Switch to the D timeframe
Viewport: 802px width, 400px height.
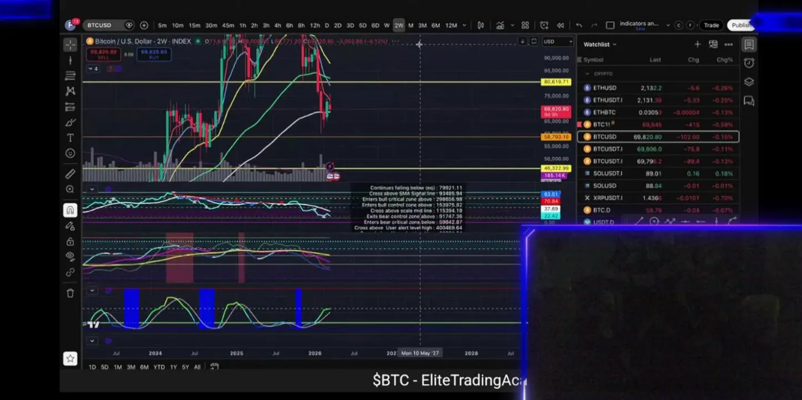click(x=327, y=25)
